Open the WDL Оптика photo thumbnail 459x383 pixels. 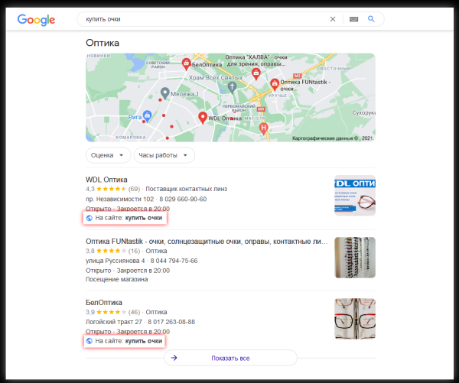(x=354, y=196)
